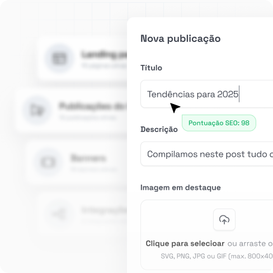The width and height of the screenshot is (273, 273).
Task: Focus the Título field with Tendências text
Action: pyautogui.click(x=206, y=94)
